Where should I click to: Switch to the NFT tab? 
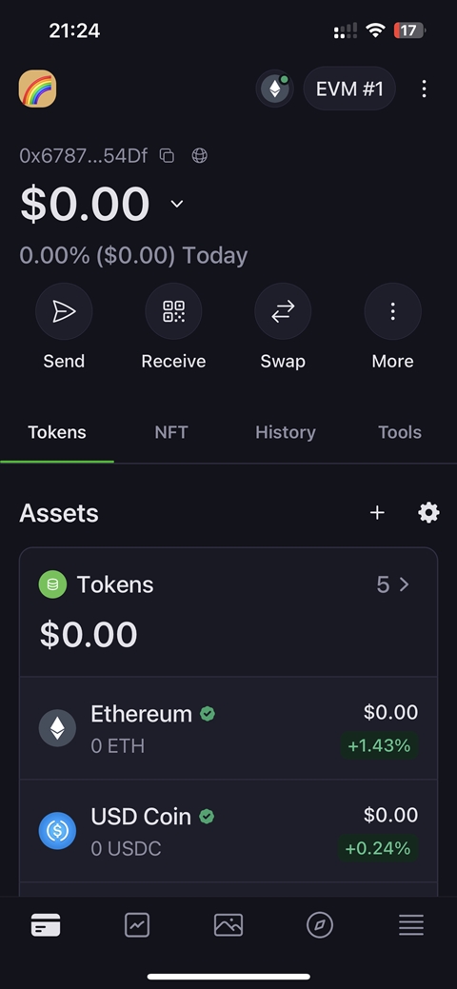pyautogui.click(x=171, y=433)
